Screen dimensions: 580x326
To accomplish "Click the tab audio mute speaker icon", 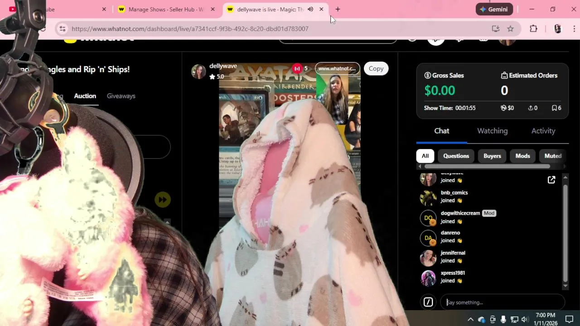I will (x=310, y=9).
